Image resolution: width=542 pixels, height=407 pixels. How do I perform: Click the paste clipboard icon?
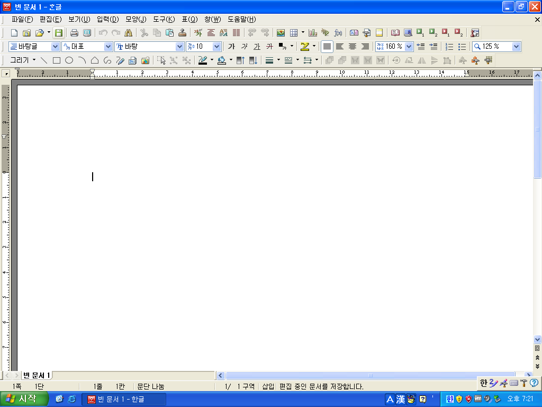click(170, 33)
